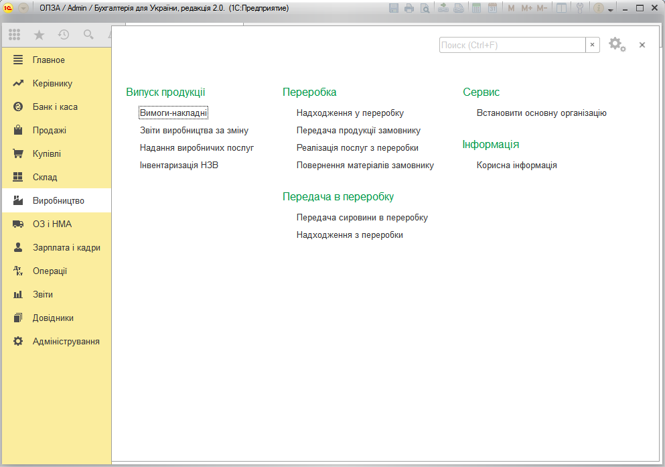Open the 1C main menu logo
Viewport: 665px width, 467px height.
8,8
